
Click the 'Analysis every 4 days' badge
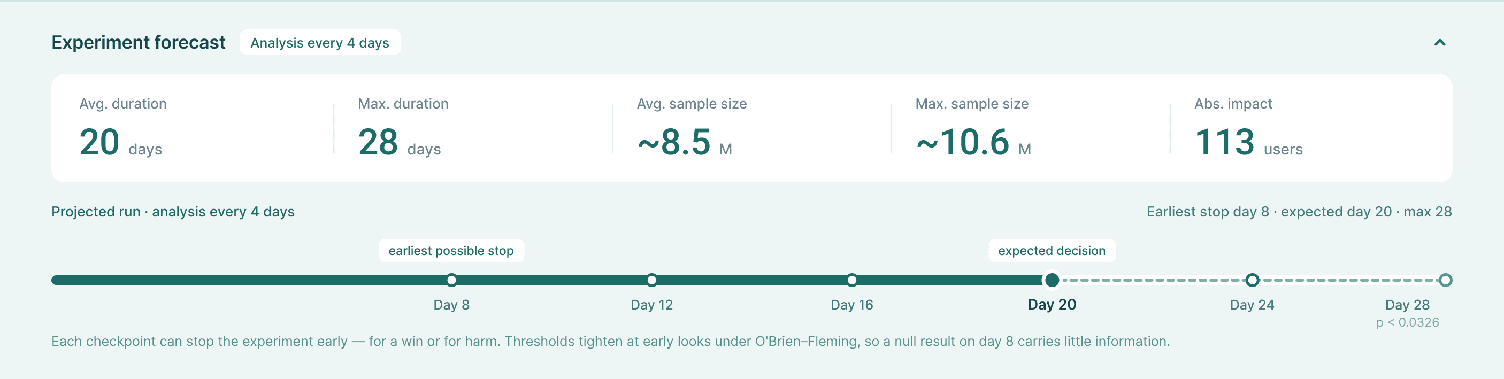coord(320,43)
